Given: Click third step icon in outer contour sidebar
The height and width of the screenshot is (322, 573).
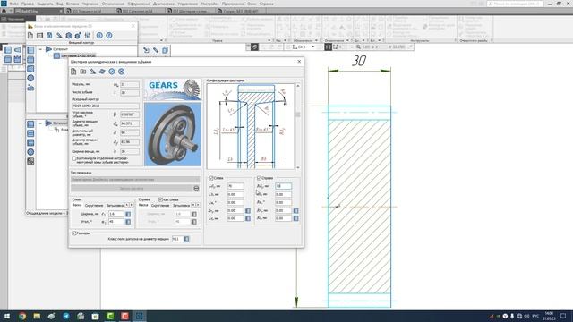Looking at the screenshot, I should (30, 69).
